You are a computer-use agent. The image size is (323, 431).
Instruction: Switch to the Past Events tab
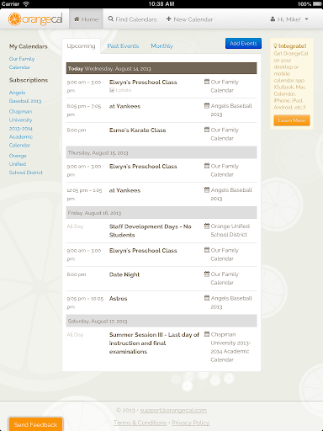(x=123, y=45)
